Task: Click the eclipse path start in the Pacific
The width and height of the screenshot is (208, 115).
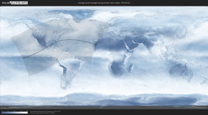Action: pyautogui.click(x=23, y=58)
